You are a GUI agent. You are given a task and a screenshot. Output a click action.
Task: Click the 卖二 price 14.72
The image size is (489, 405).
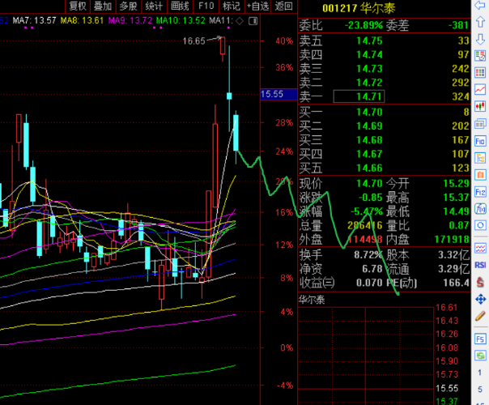(369, 83)
